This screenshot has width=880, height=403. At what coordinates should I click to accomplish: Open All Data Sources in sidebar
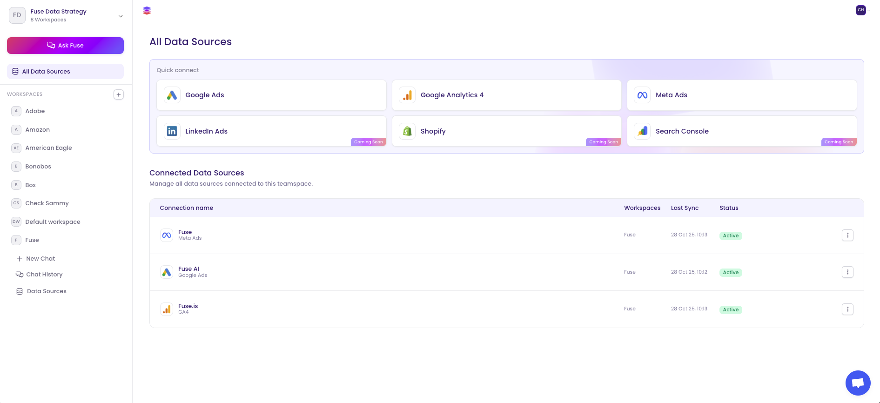pos(65,72)
